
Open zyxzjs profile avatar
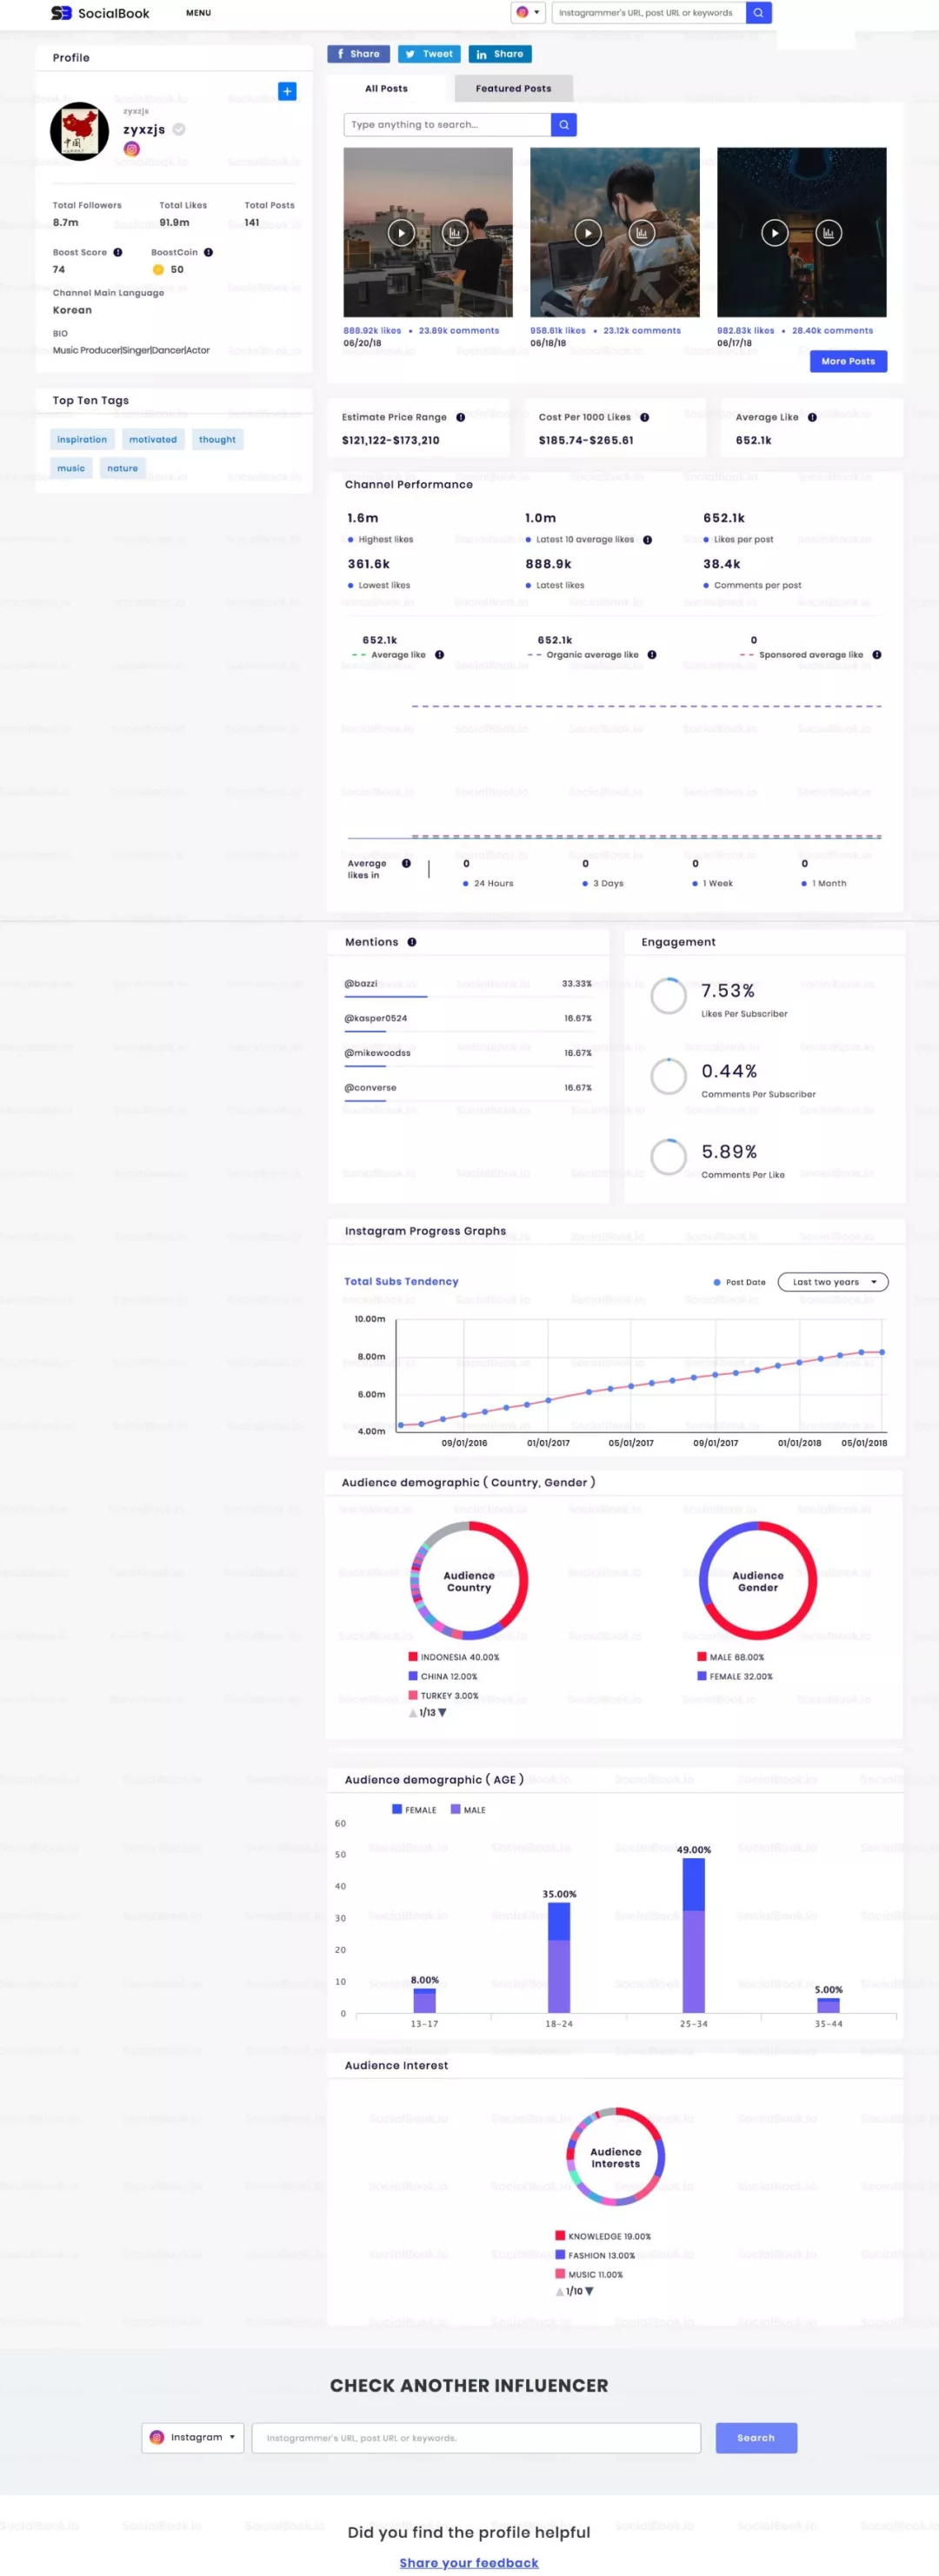(x=79, y=131)
